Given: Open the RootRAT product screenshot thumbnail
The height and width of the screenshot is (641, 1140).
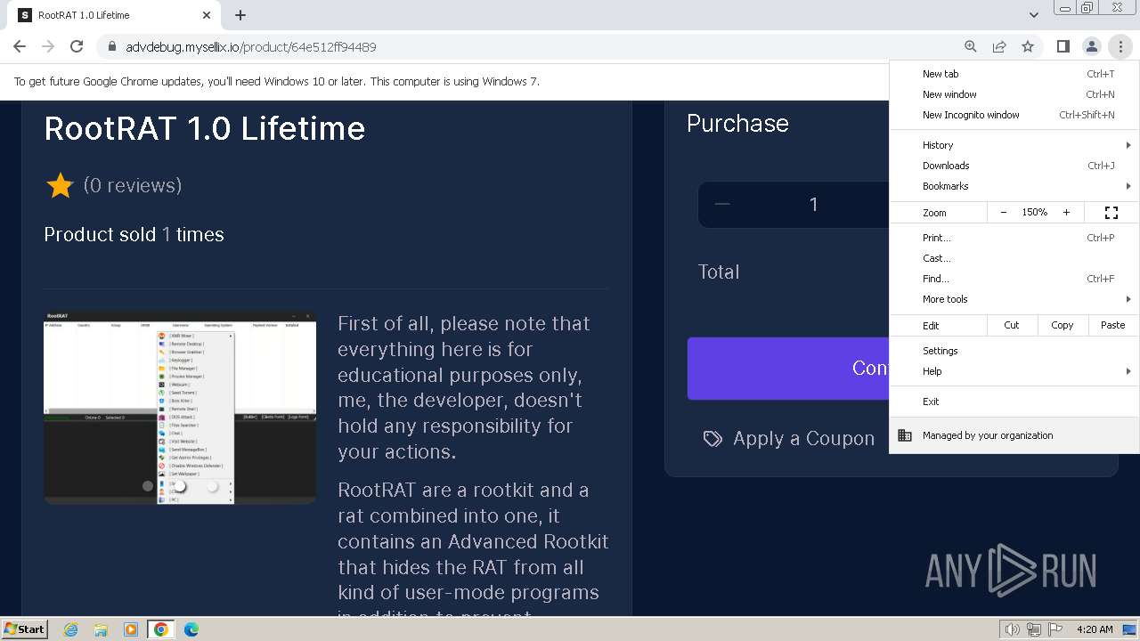Looking at the screenshot, I should click(x=180, y=408).
